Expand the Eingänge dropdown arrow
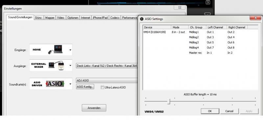This screenshot has height=120, width=263. (70, 50)
